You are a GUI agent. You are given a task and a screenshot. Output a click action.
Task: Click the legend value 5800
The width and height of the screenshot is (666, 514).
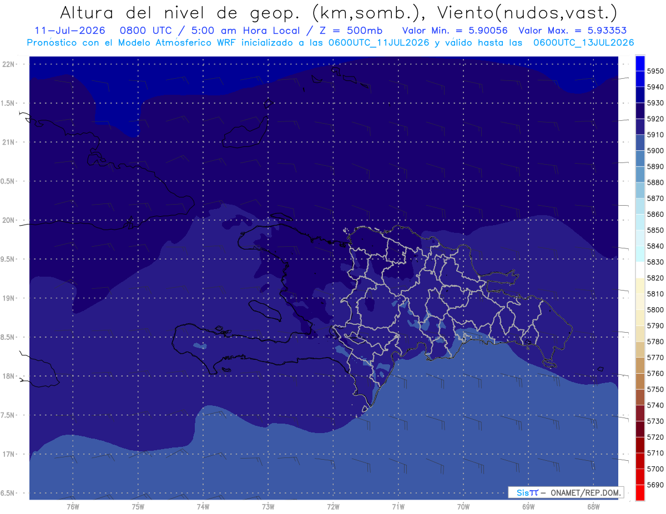coord(655,310)
